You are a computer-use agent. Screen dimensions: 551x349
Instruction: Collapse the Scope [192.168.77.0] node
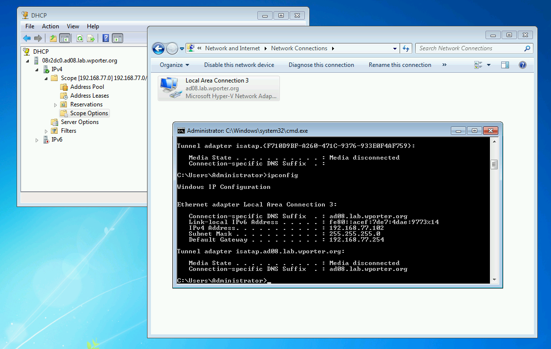tap(46, 78)
